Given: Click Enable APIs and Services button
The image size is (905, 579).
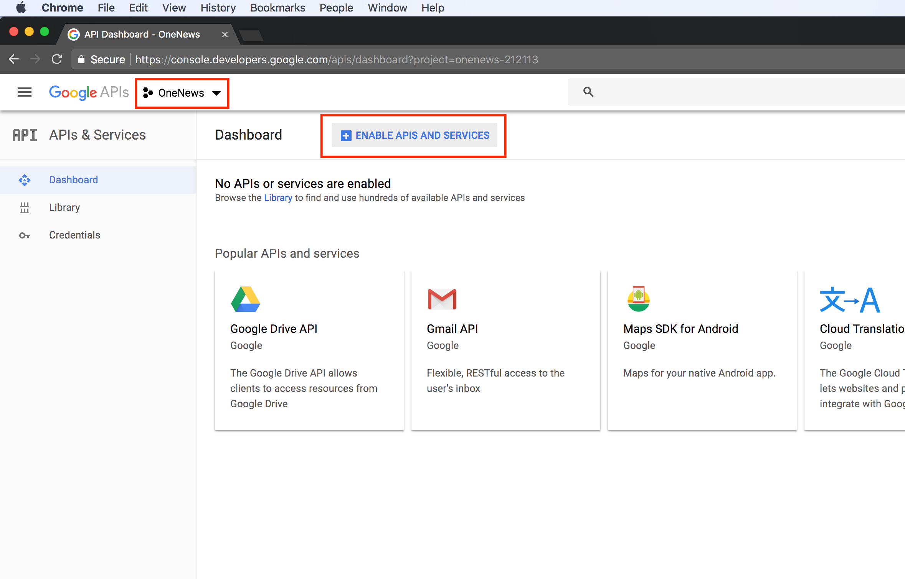Looking at the screenshot, I should [415, 135].
